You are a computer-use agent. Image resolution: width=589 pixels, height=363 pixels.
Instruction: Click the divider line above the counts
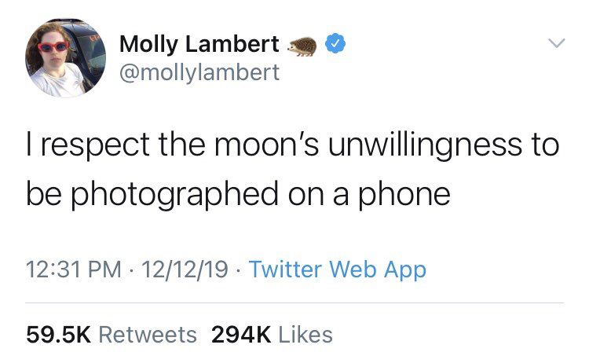coord(294,302)
